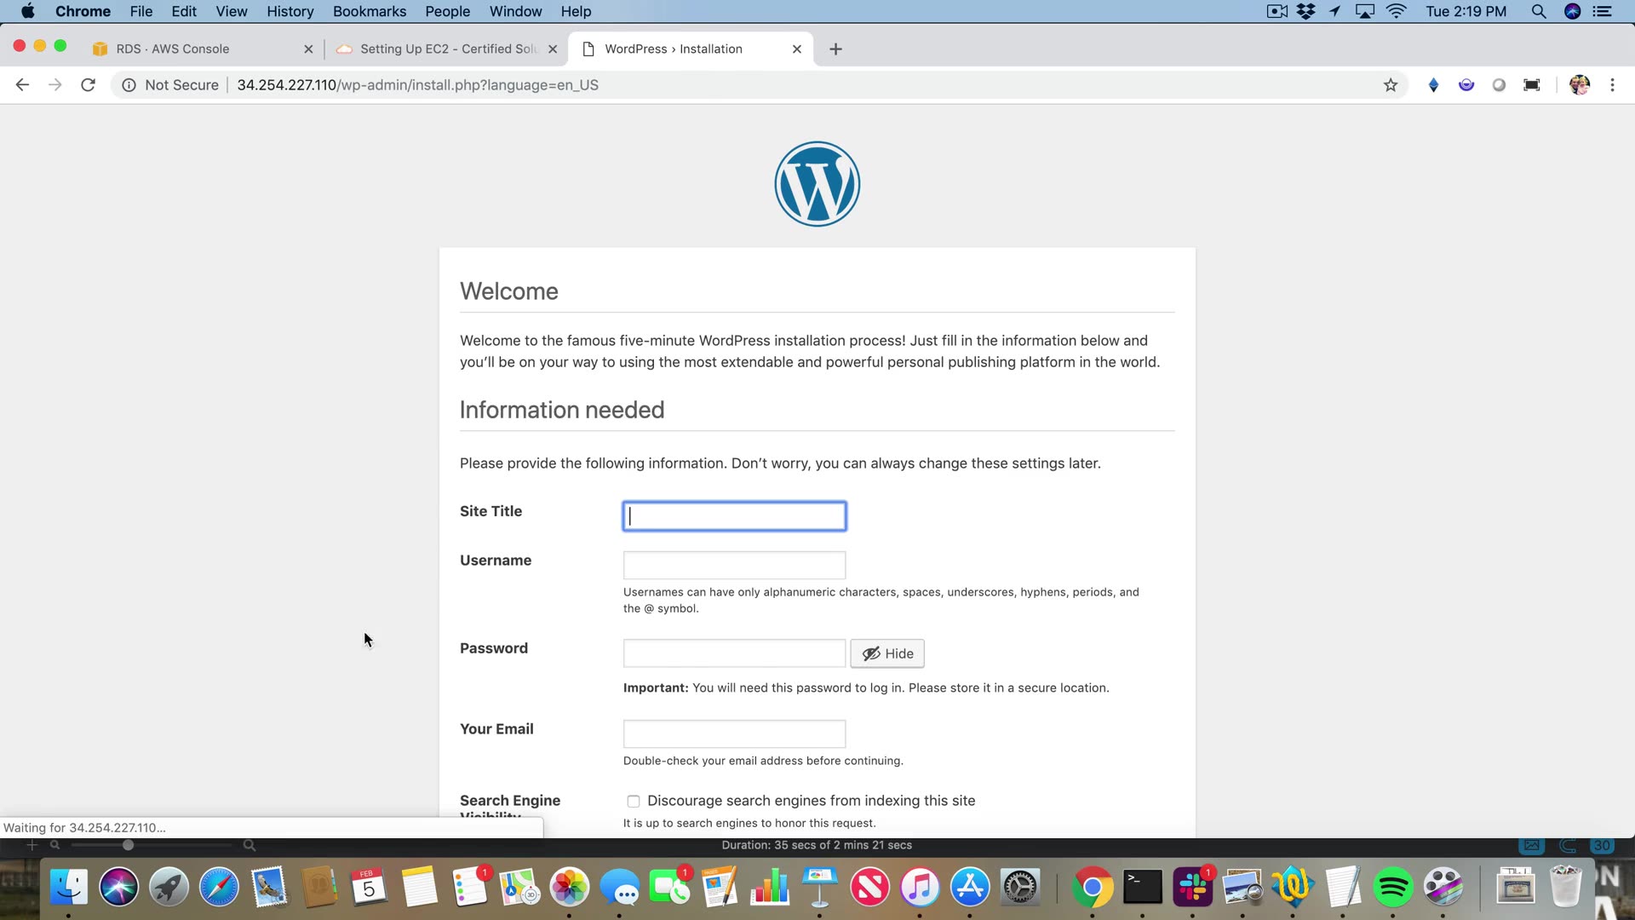Viewport: 1635px width, 920px height.
Task: Click the zoom slider at bottom left
Action: [128, 845]
